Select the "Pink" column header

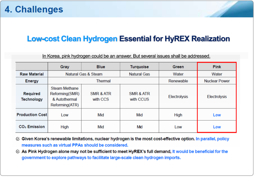(217, 67)
